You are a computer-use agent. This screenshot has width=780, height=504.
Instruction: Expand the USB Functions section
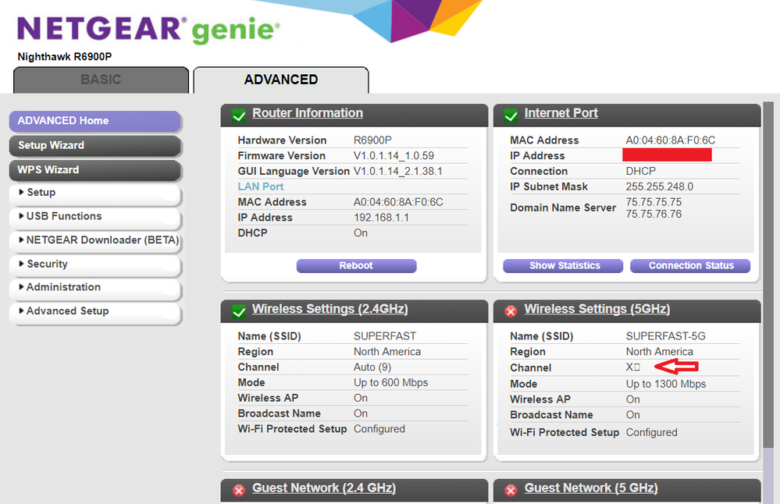pyautogui.click(x=94, y=216)
